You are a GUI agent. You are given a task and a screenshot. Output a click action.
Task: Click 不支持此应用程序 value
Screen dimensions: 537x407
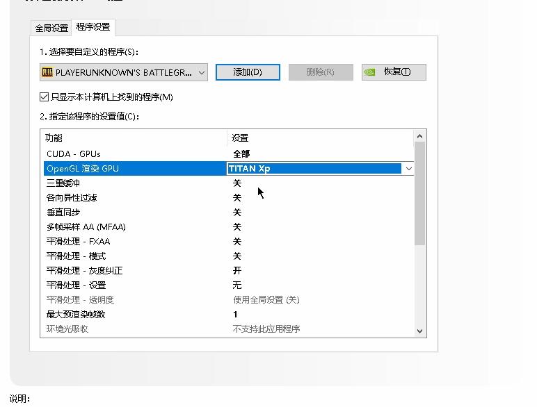tap(266, 329)
